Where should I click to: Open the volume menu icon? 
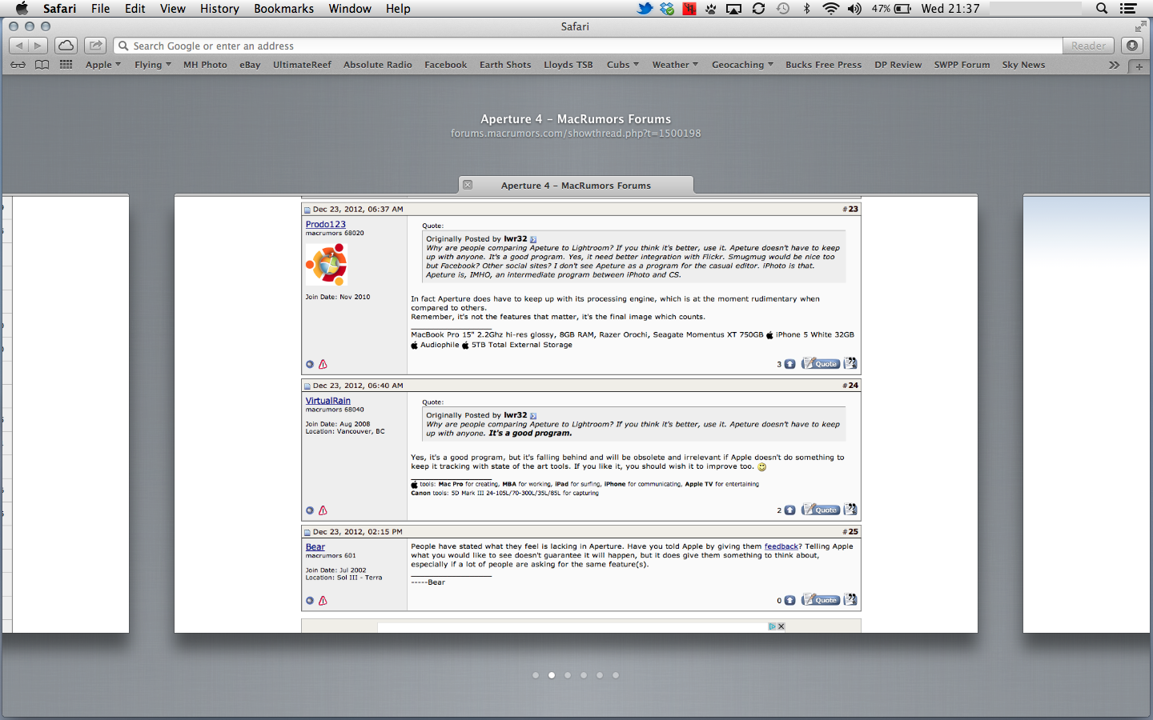click(854, 9)
